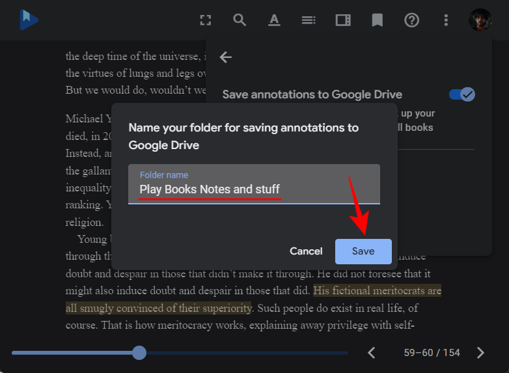509x373 pixels.
Task: Bookmark this page
Action: [x=378, y=20]
